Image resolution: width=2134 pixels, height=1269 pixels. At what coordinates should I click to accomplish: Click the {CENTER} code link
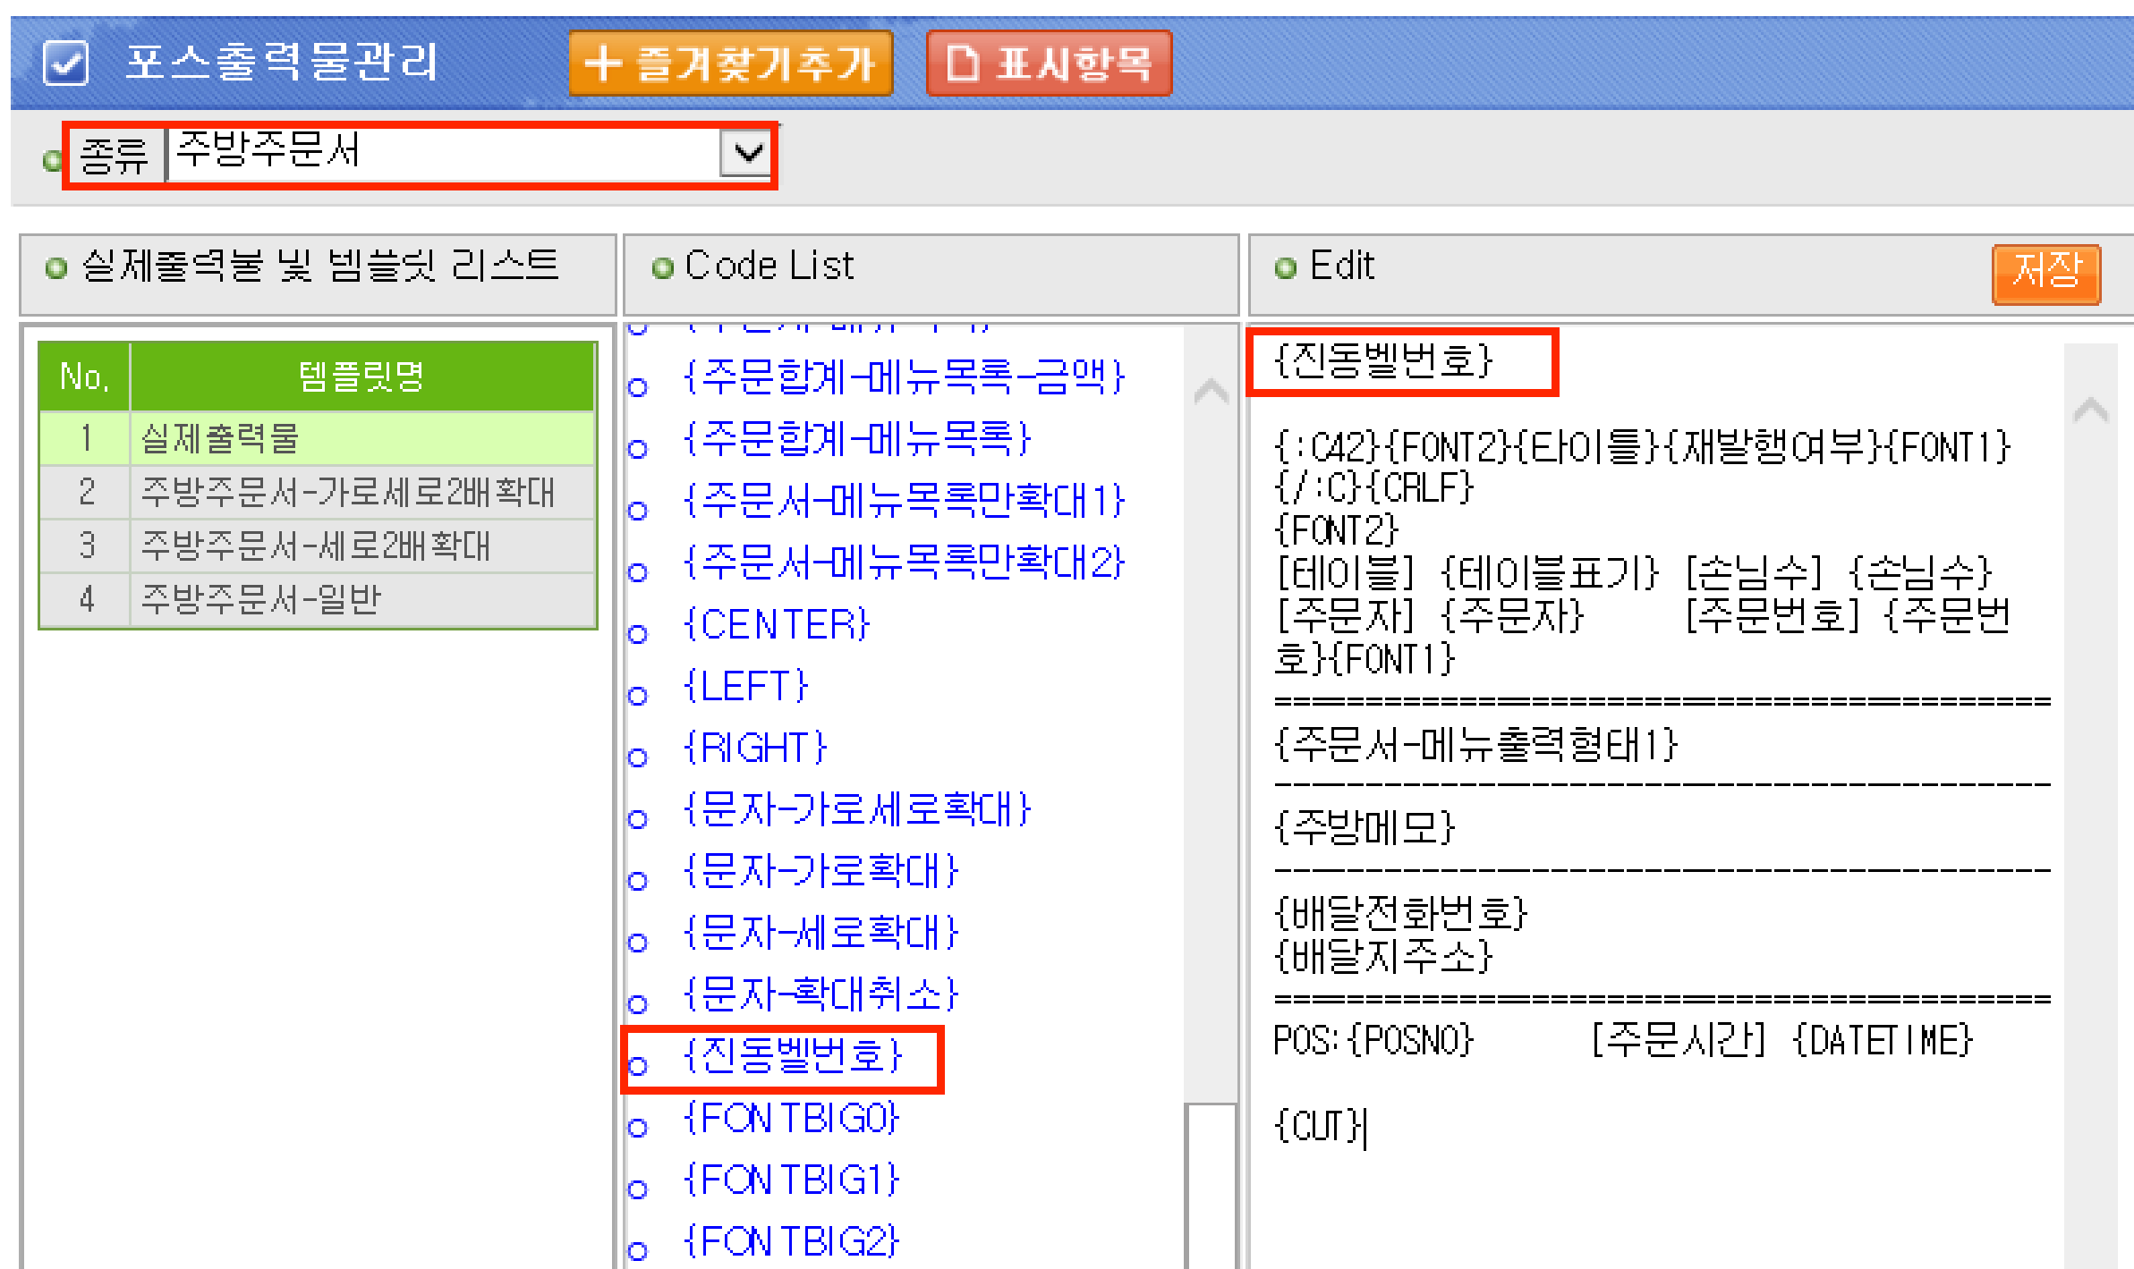tap(777, 624)
